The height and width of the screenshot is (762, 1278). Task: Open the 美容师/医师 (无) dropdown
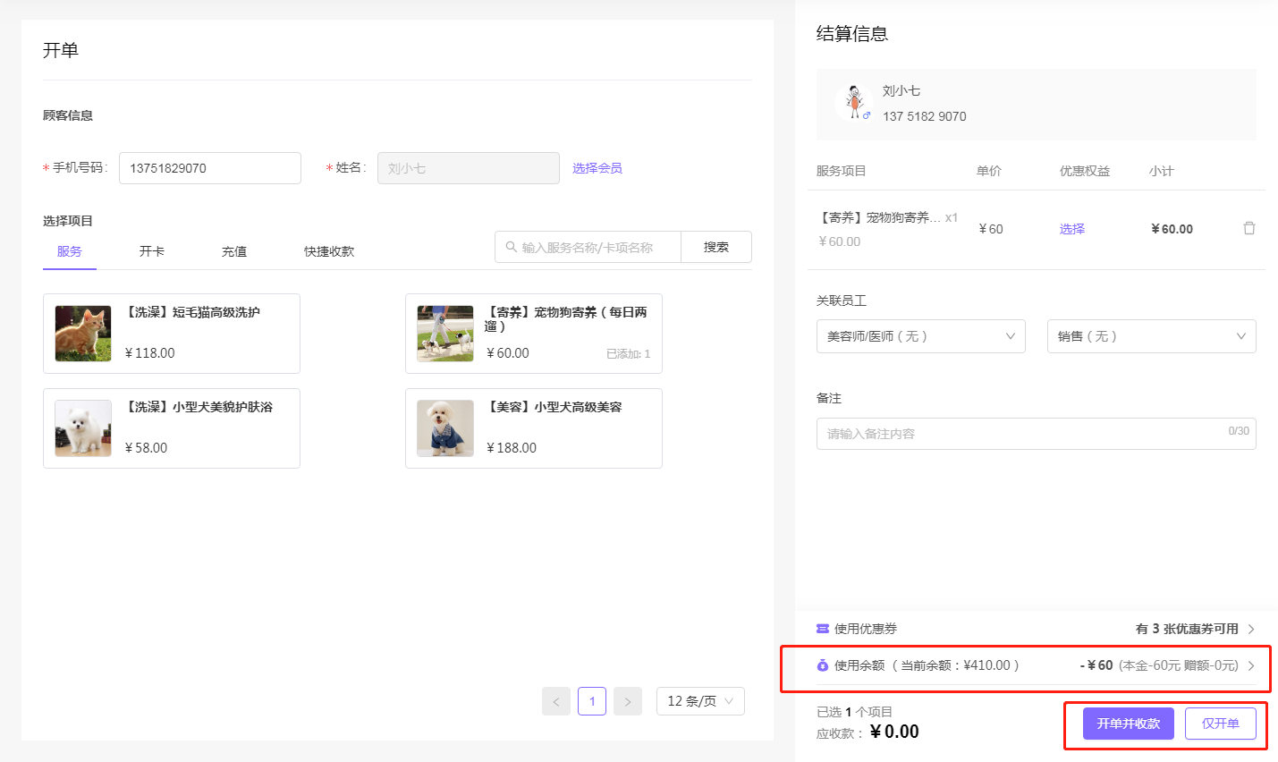click(921, 336)
